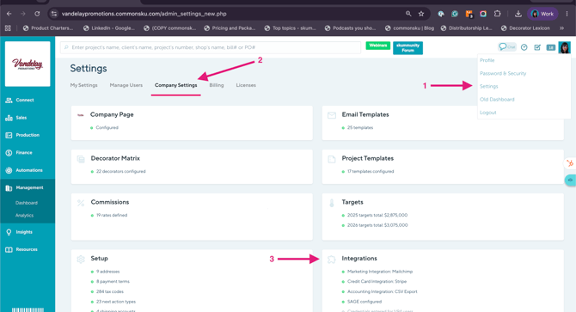Click '2025 targets total: $2,875,000' text
The image size is (576, 312).
tap(377, 215)
